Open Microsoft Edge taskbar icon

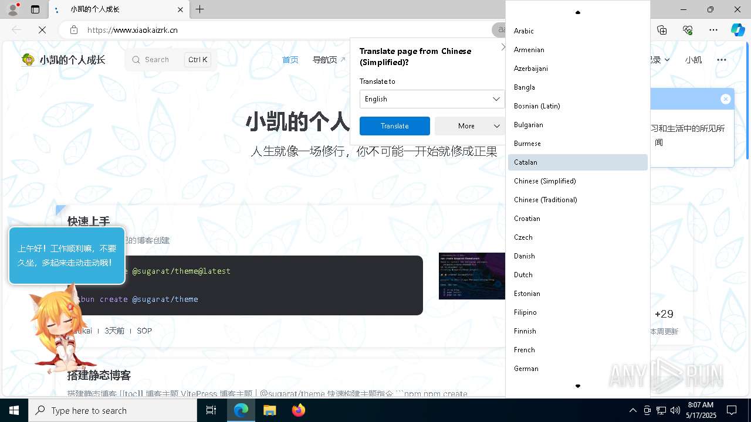click(x=241, y=410)
